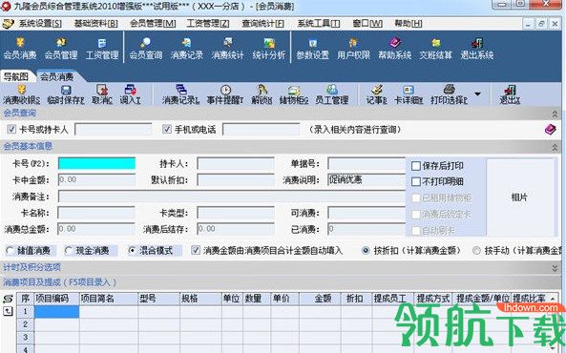The width and height of the screenshot is (566, 353).
Task: Open 会员管理 toolbar icon
Action: point(61,49)
